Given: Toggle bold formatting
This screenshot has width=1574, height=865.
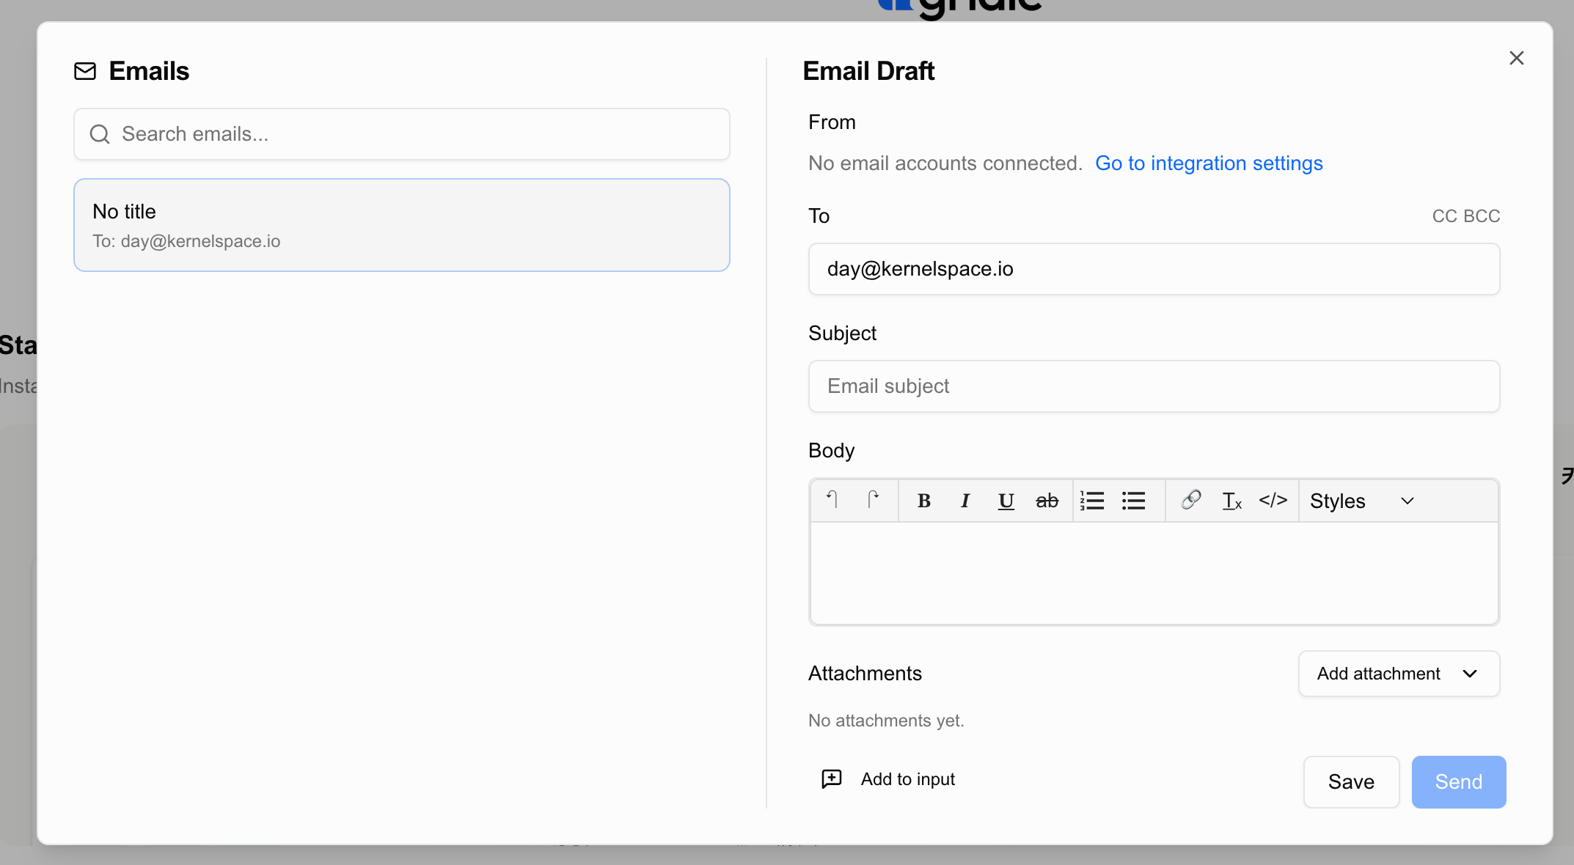Looking at the screenshot, I should point(924,501).
